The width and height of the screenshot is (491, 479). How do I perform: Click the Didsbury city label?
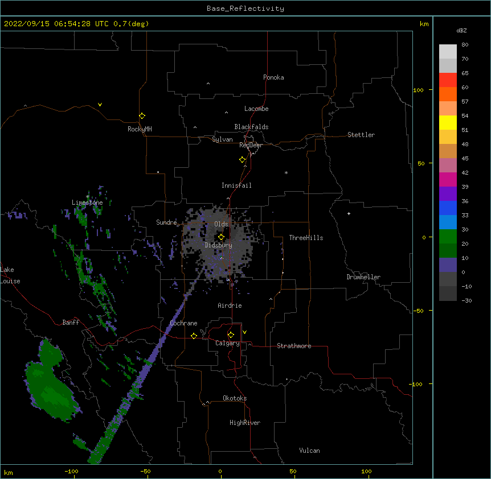[x=218, y=245]
